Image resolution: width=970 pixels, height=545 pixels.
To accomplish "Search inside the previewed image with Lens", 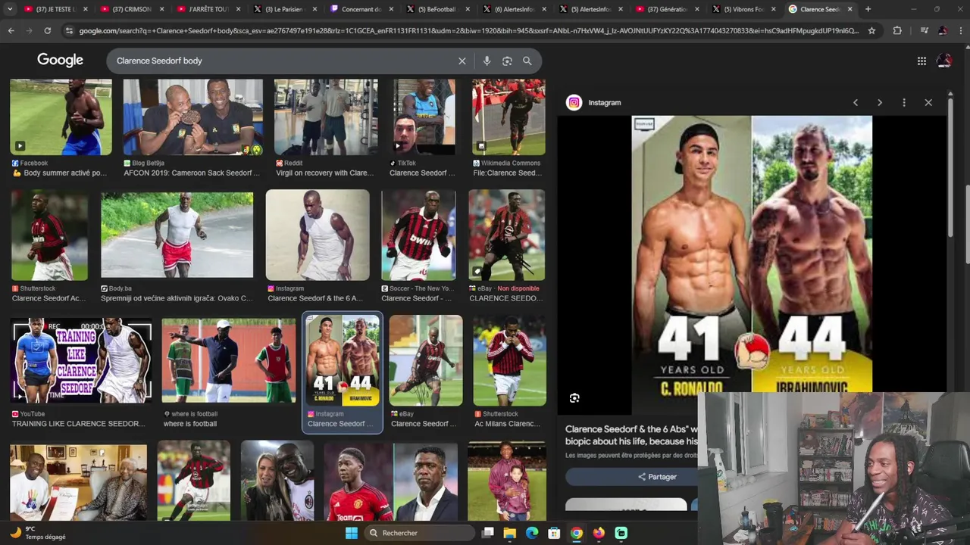I will coord(574,398).
